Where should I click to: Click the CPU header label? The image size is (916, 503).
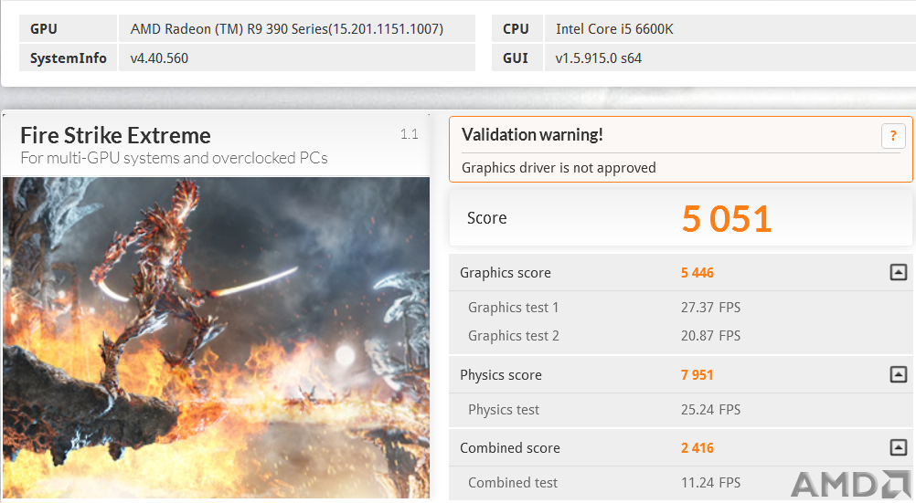(516, 29)
